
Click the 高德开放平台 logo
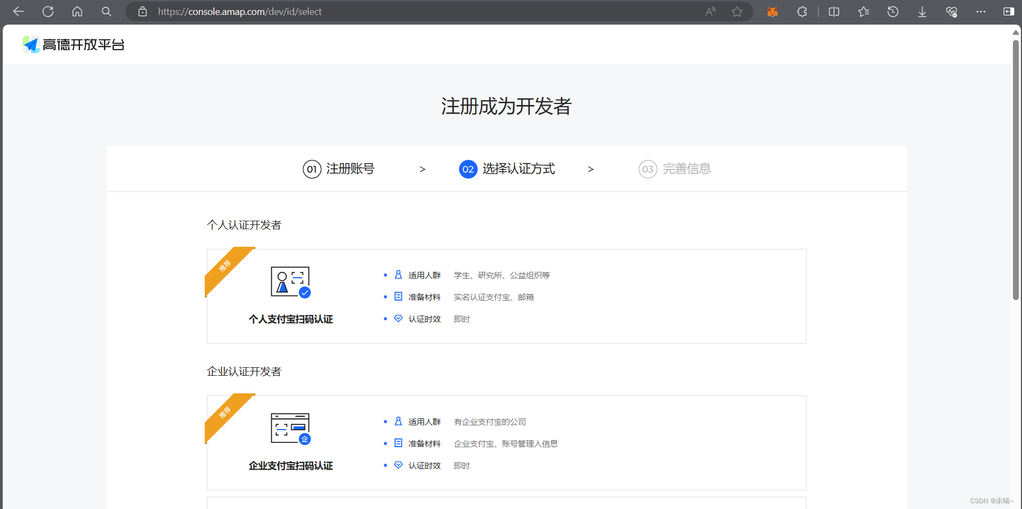click(73, 44)
